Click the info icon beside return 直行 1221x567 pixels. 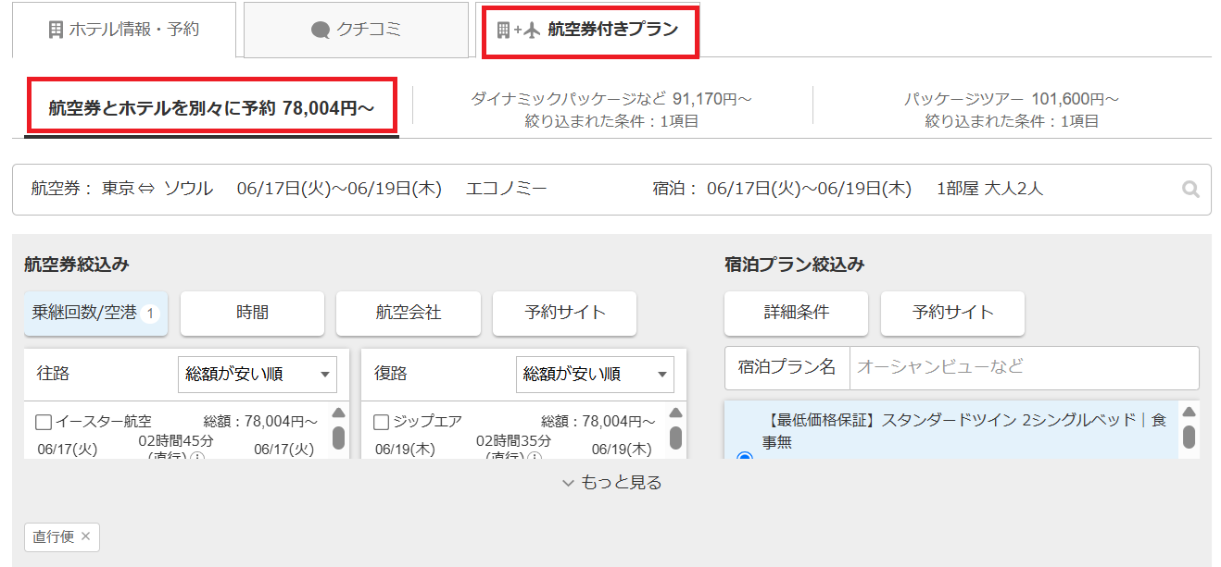[x=535, y=457]
